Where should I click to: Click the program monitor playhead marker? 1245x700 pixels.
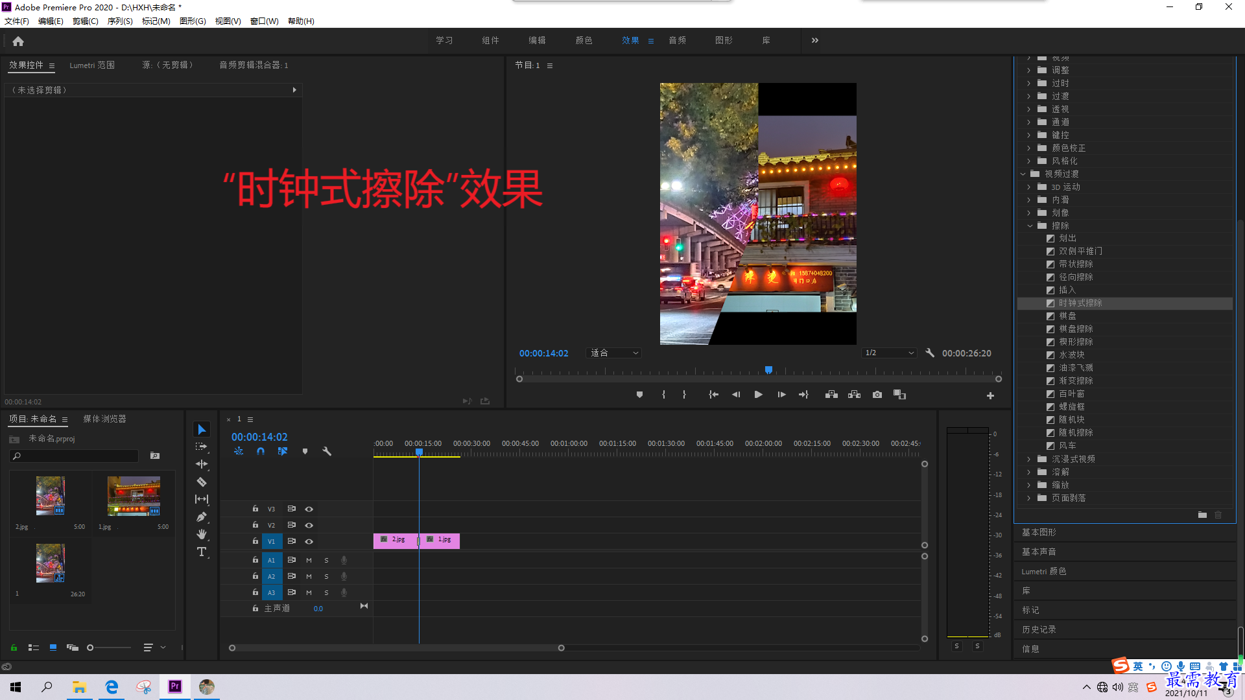point(768,370)
